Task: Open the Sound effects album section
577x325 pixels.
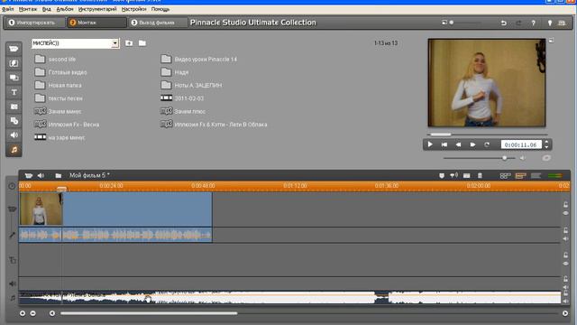Action: point(14,135)
